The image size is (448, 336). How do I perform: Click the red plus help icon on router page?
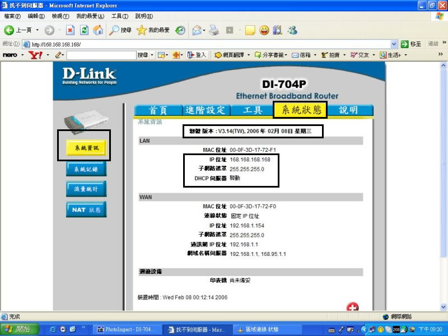[352, 307]
